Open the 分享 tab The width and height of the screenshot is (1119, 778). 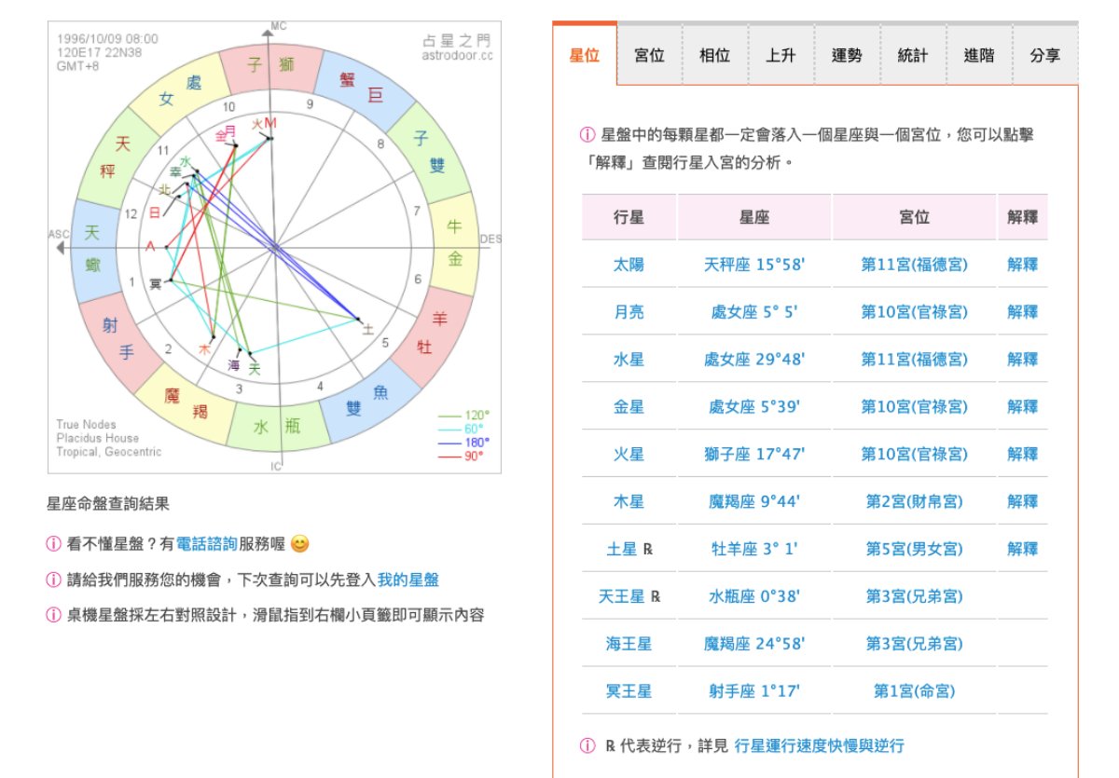pos(1044,55)
